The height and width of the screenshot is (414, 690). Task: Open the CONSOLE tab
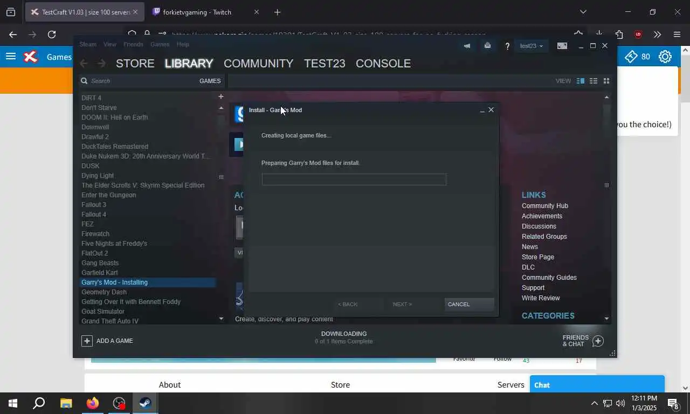coord(383,64)
